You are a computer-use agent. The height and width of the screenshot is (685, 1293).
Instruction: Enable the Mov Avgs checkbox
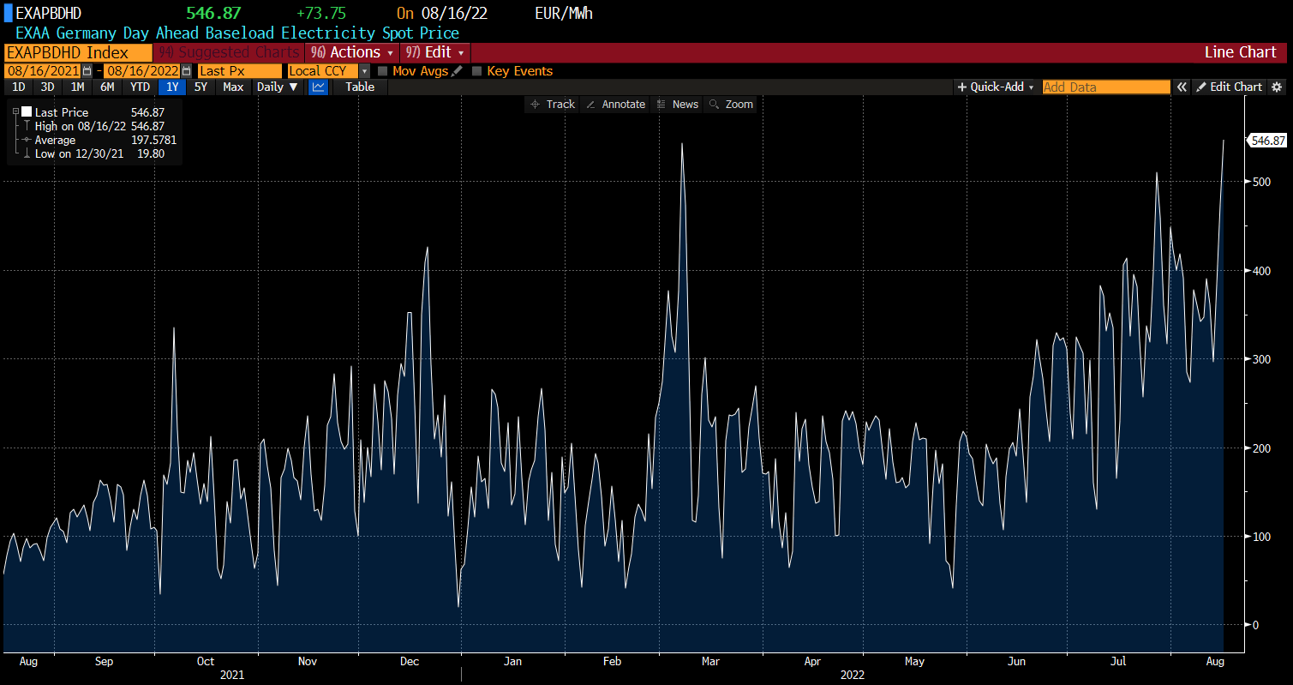point(383,71)
